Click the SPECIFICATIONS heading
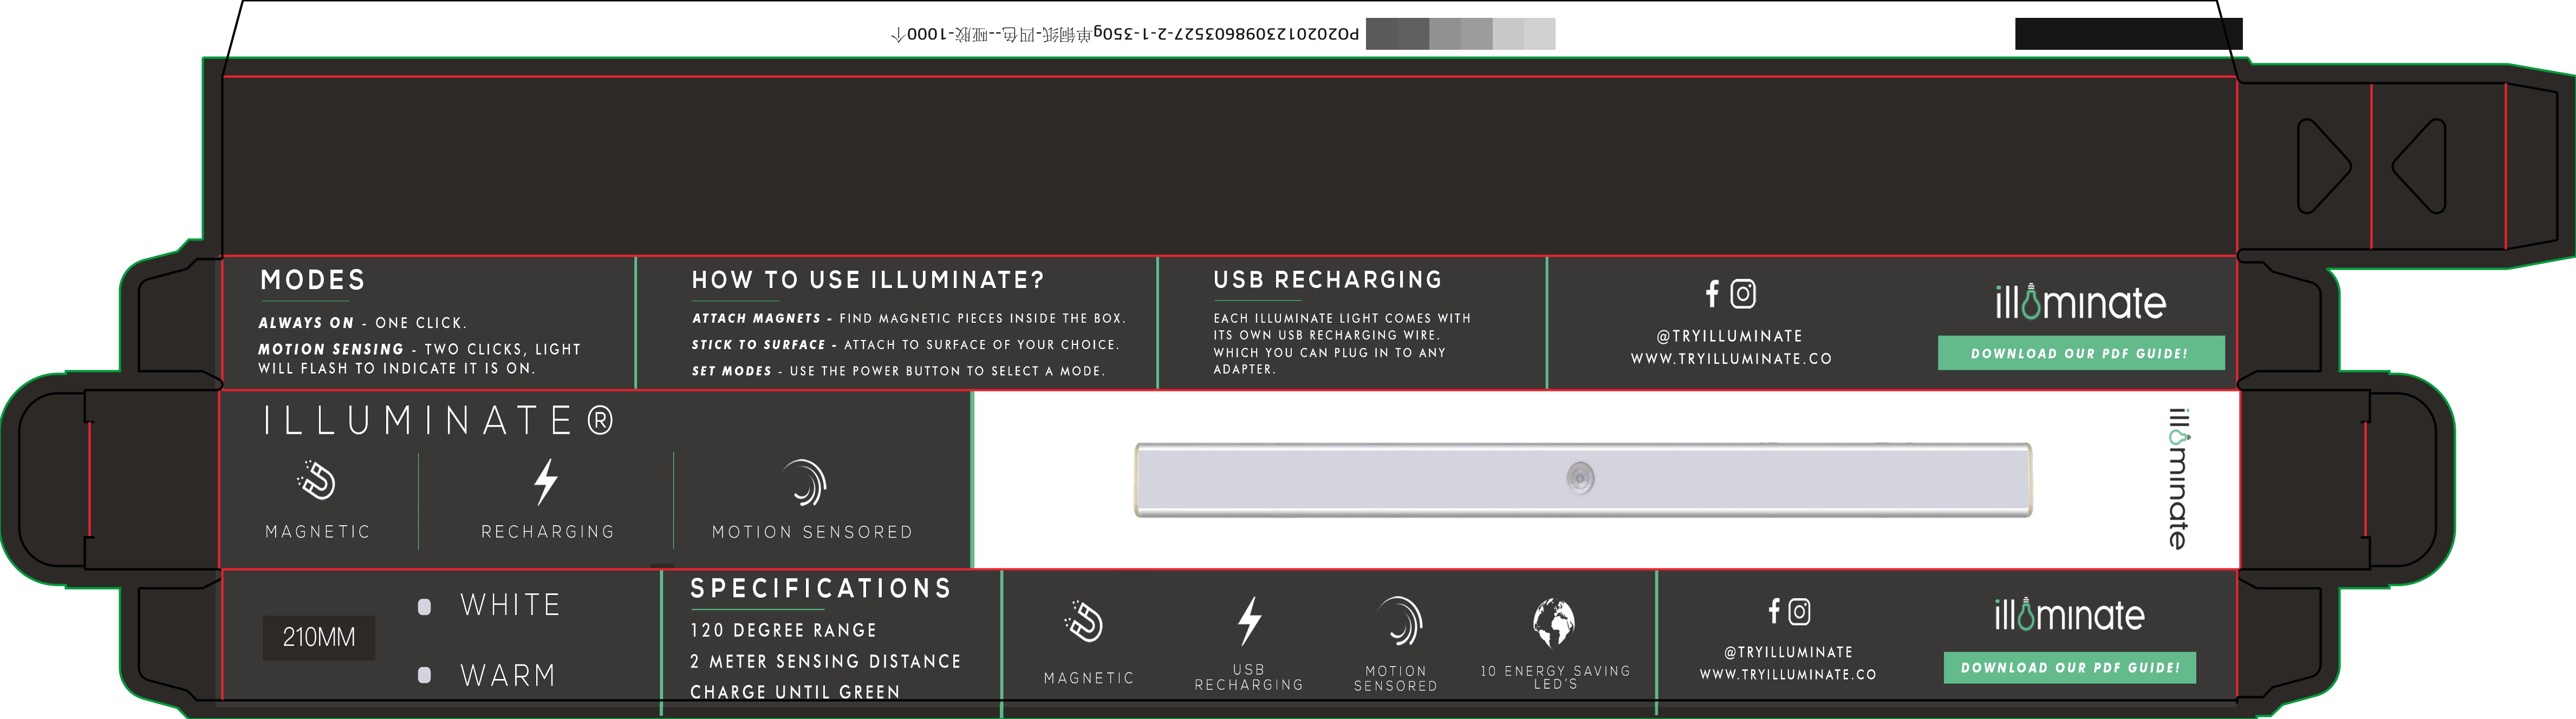 [821, 588]
